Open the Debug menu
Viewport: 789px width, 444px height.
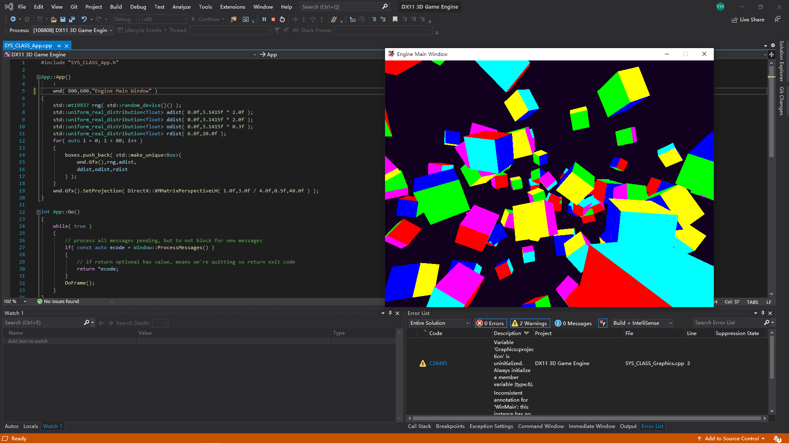tap(138, 7)
